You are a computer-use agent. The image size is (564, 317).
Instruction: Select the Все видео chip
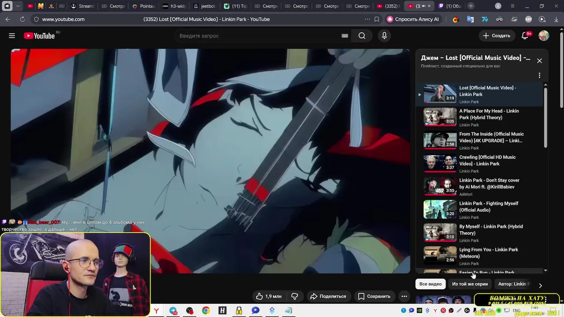430,284
